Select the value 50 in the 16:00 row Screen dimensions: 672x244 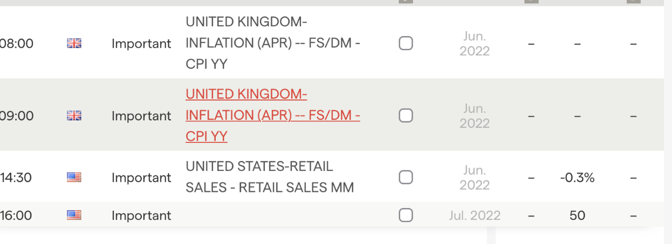577,216
